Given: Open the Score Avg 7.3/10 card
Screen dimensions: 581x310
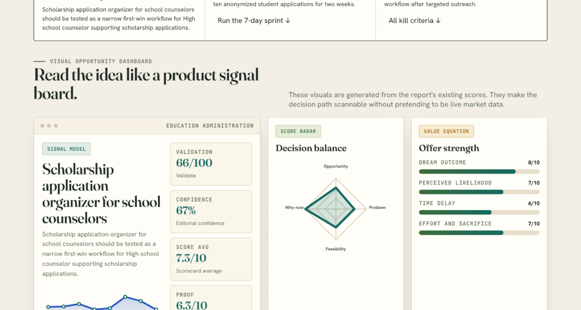Looking at the screenshot, I should pyautogui.click(x=211, y=259).
